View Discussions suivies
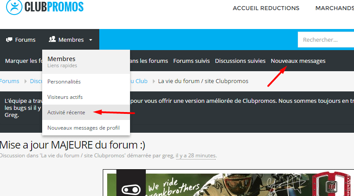The height and width of the screenshot is (196, 354). (240, 61)
